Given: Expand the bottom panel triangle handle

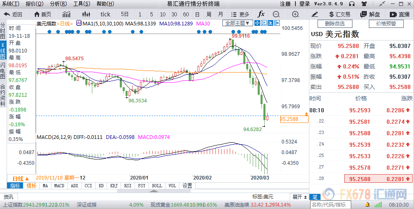Looking at the screenshot, I should (x=155, y=191).
